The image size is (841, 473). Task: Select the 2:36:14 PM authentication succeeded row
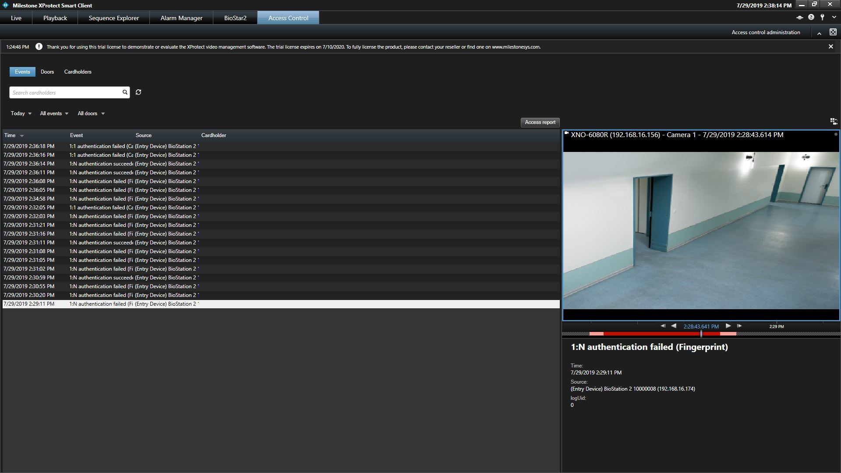click(x=281, y=164)
